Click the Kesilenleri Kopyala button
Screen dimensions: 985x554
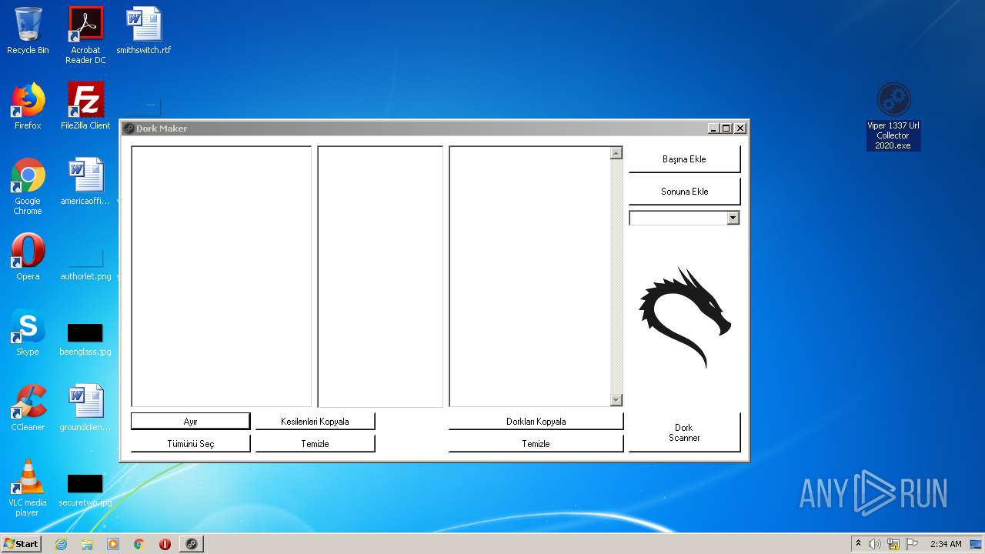(315, 422)
